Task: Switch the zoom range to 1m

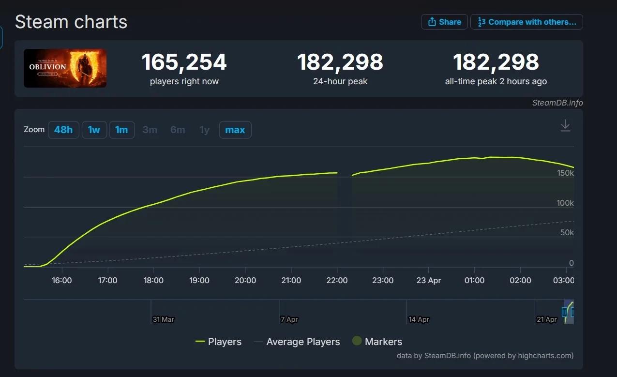Action: 121,130
